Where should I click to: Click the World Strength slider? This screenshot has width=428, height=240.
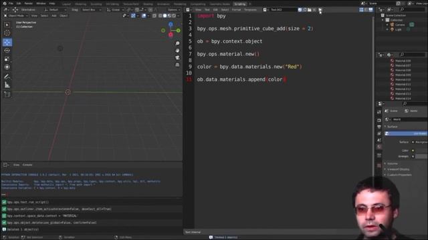pyautogui.click(x=421, y=156)
